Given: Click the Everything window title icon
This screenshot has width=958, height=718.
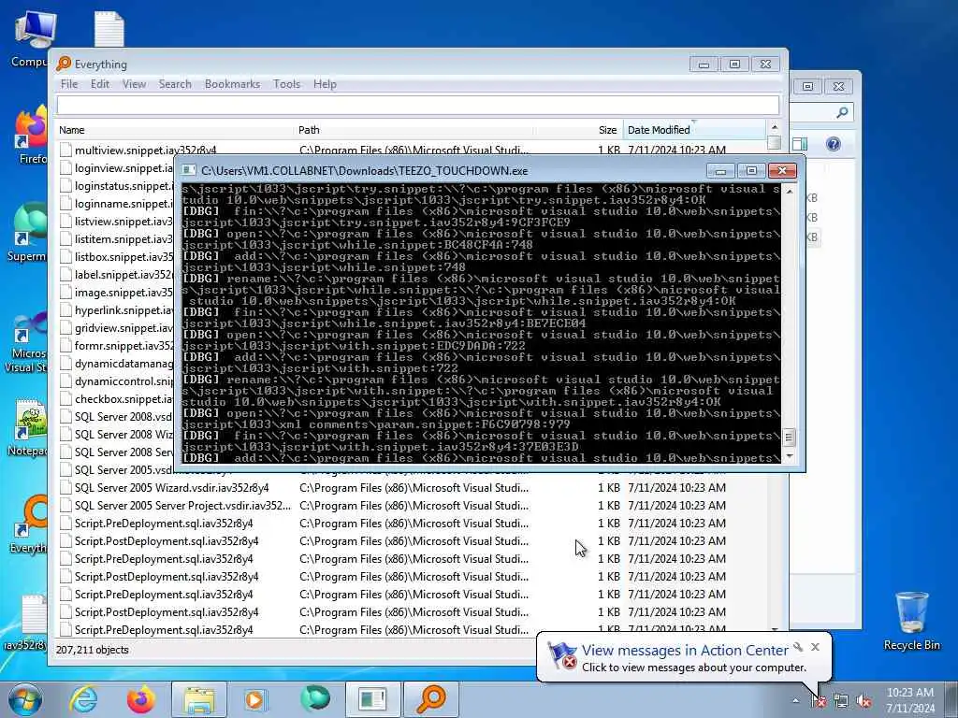Looking at the screenshot, I should [x=64, y=65].
